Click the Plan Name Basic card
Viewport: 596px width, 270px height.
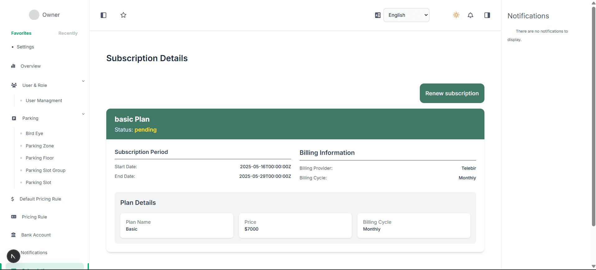(x=177, y=226)
